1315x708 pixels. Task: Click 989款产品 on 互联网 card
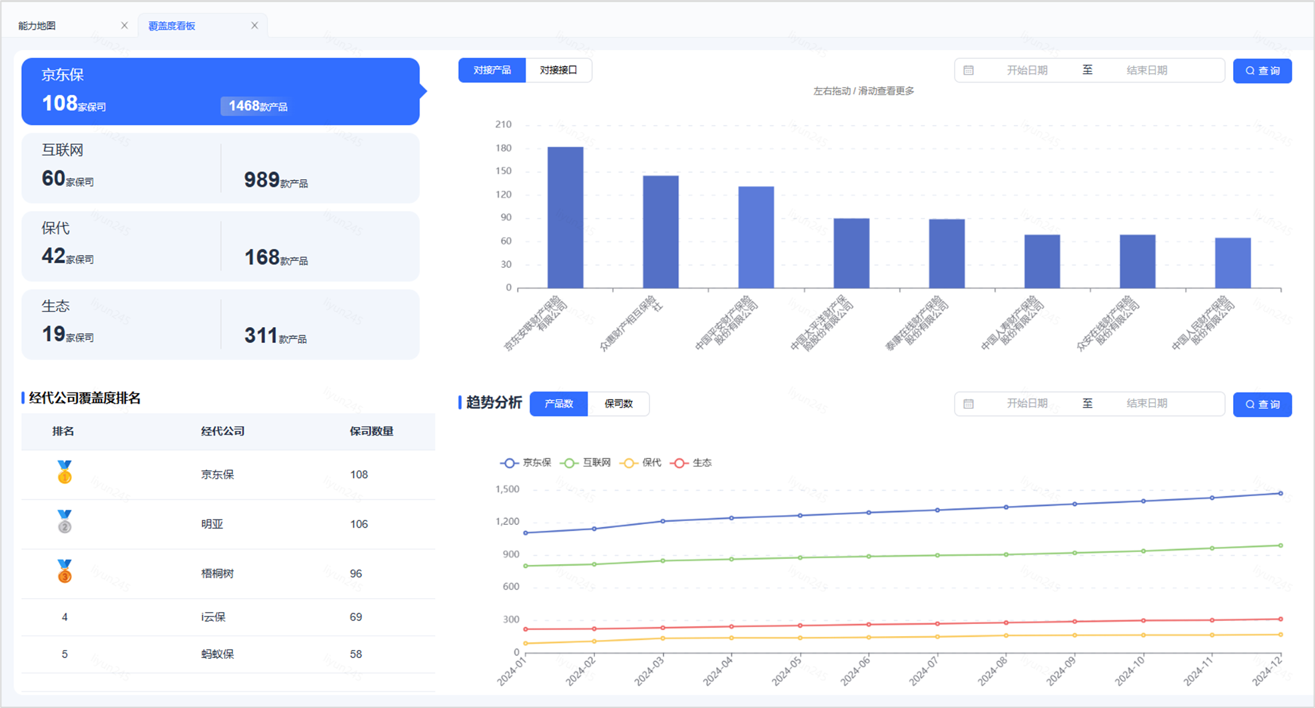[276, 180]
